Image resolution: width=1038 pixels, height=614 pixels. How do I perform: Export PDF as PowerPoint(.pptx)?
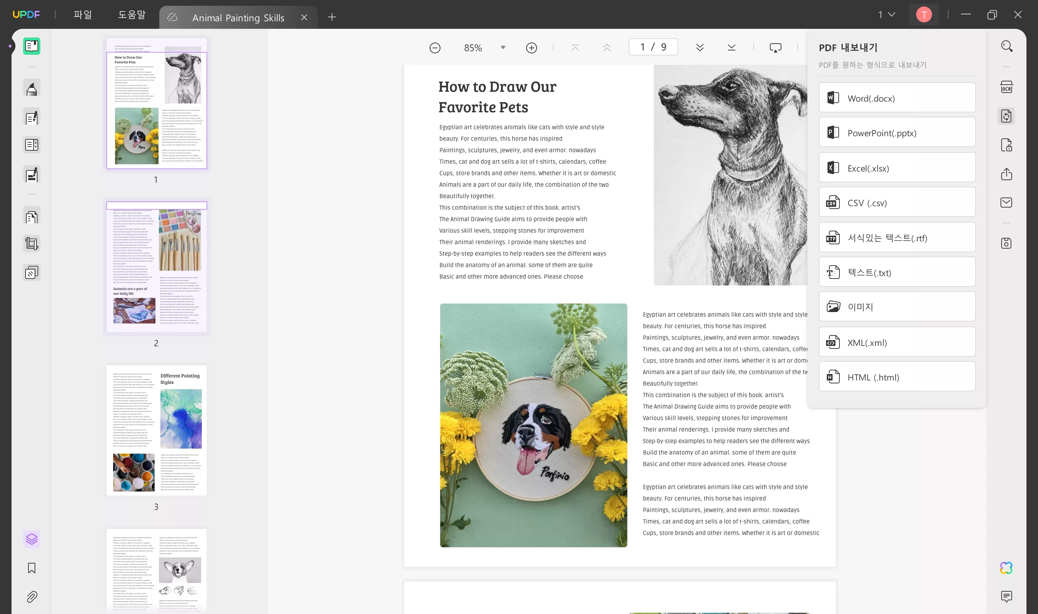point(897,132)
